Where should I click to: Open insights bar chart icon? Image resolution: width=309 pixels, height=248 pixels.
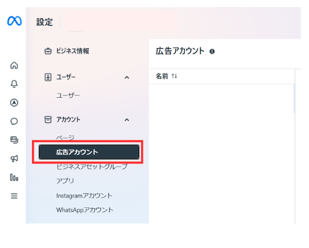(14, 177)
